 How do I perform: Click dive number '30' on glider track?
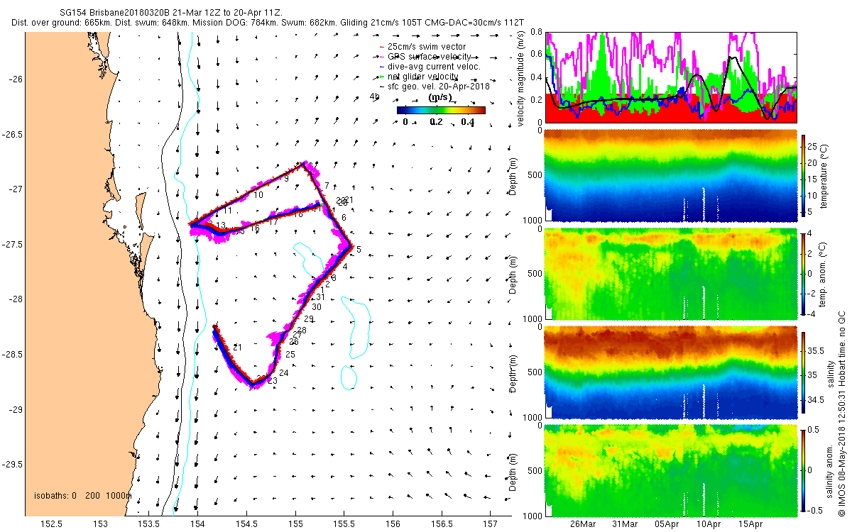317,306
